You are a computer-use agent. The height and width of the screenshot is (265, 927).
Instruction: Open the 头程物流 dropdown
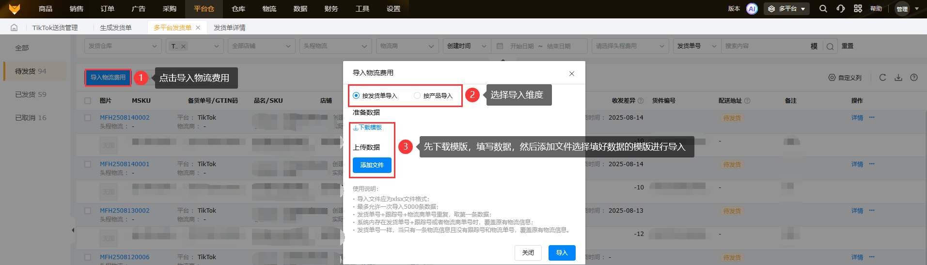(335, 46)
